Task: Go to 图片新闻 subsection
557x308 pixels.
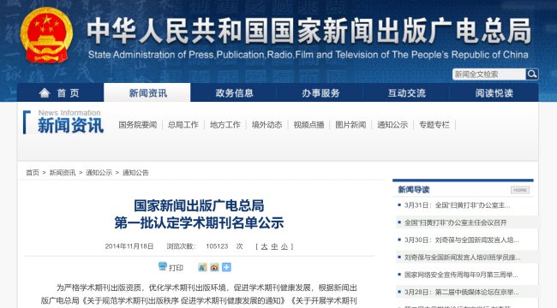Action: click(x=350, y=125)
